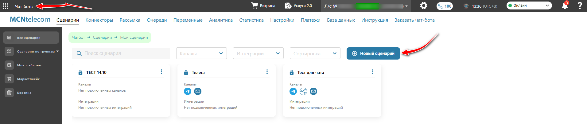Open the Статистика tab

point(251,20)
